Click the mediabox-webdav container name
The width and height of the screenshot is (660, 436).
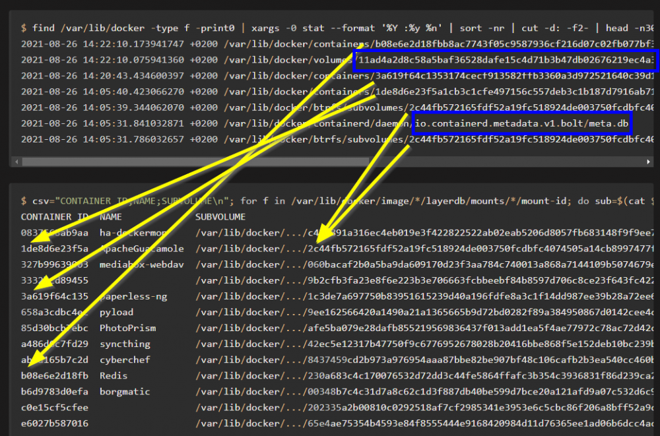pos(142,265)
